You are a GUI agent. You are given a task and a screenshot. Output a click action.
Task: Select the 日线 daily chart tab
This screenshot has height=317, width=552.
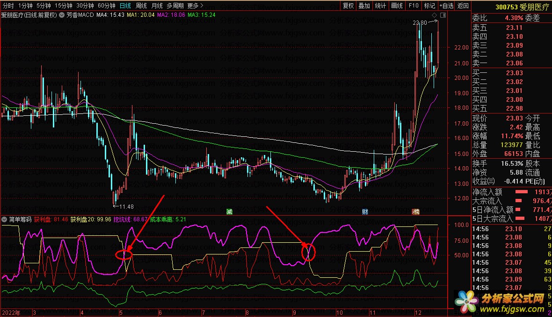(125, 6)
